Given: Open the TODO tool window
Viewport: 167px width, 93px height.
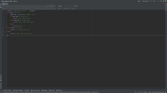Looking at the screenshot, I should coord(27,90).
